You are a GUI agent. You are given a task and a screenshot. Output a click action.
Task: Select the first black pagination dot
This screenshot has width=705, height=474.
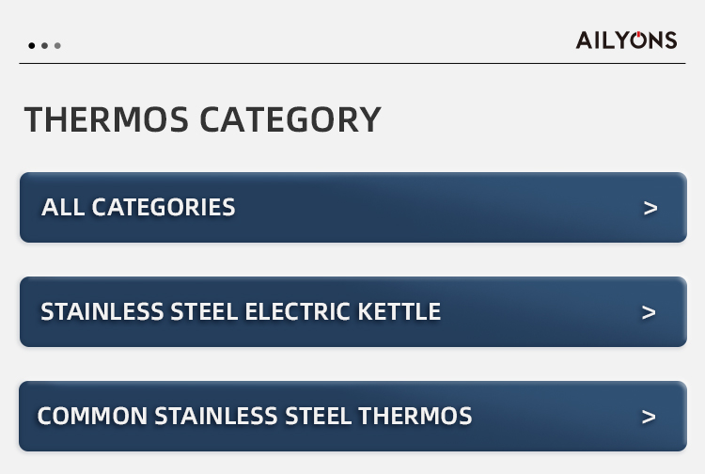32,45
